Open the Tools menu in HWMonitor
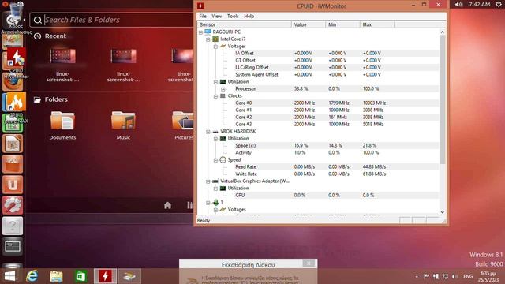Screen dimensions: 505x284 (x=233, y=16)
